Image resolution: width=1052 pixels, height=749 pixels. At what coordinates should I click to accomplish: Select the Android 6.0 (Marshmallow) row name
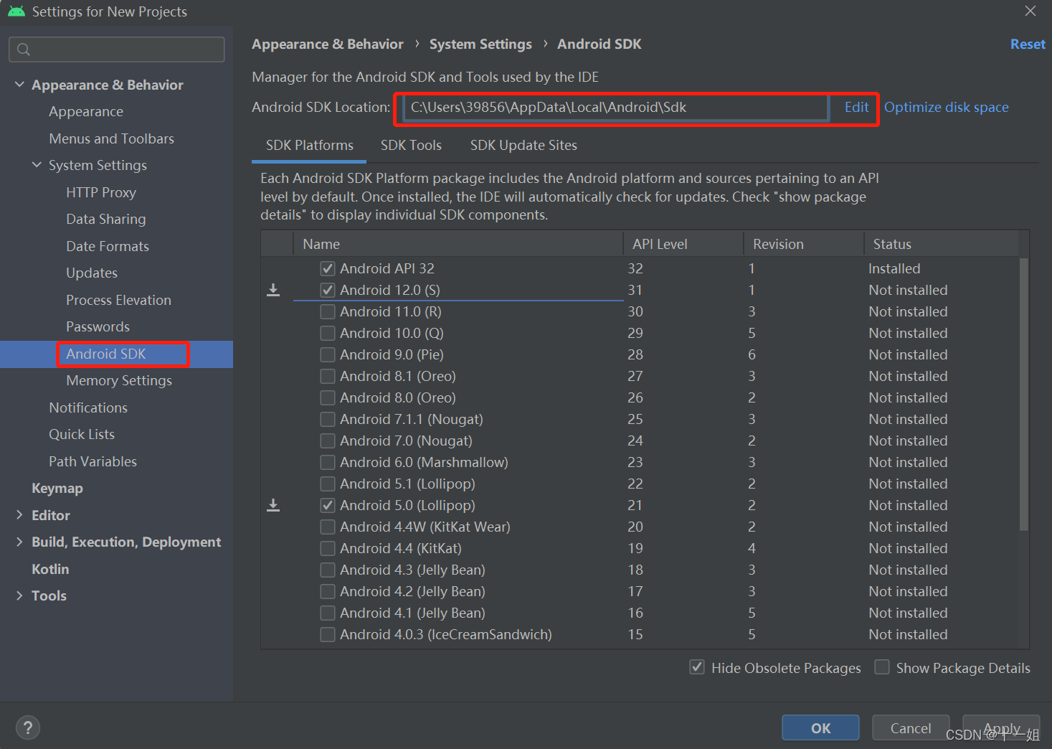click(x=424, y=462)
